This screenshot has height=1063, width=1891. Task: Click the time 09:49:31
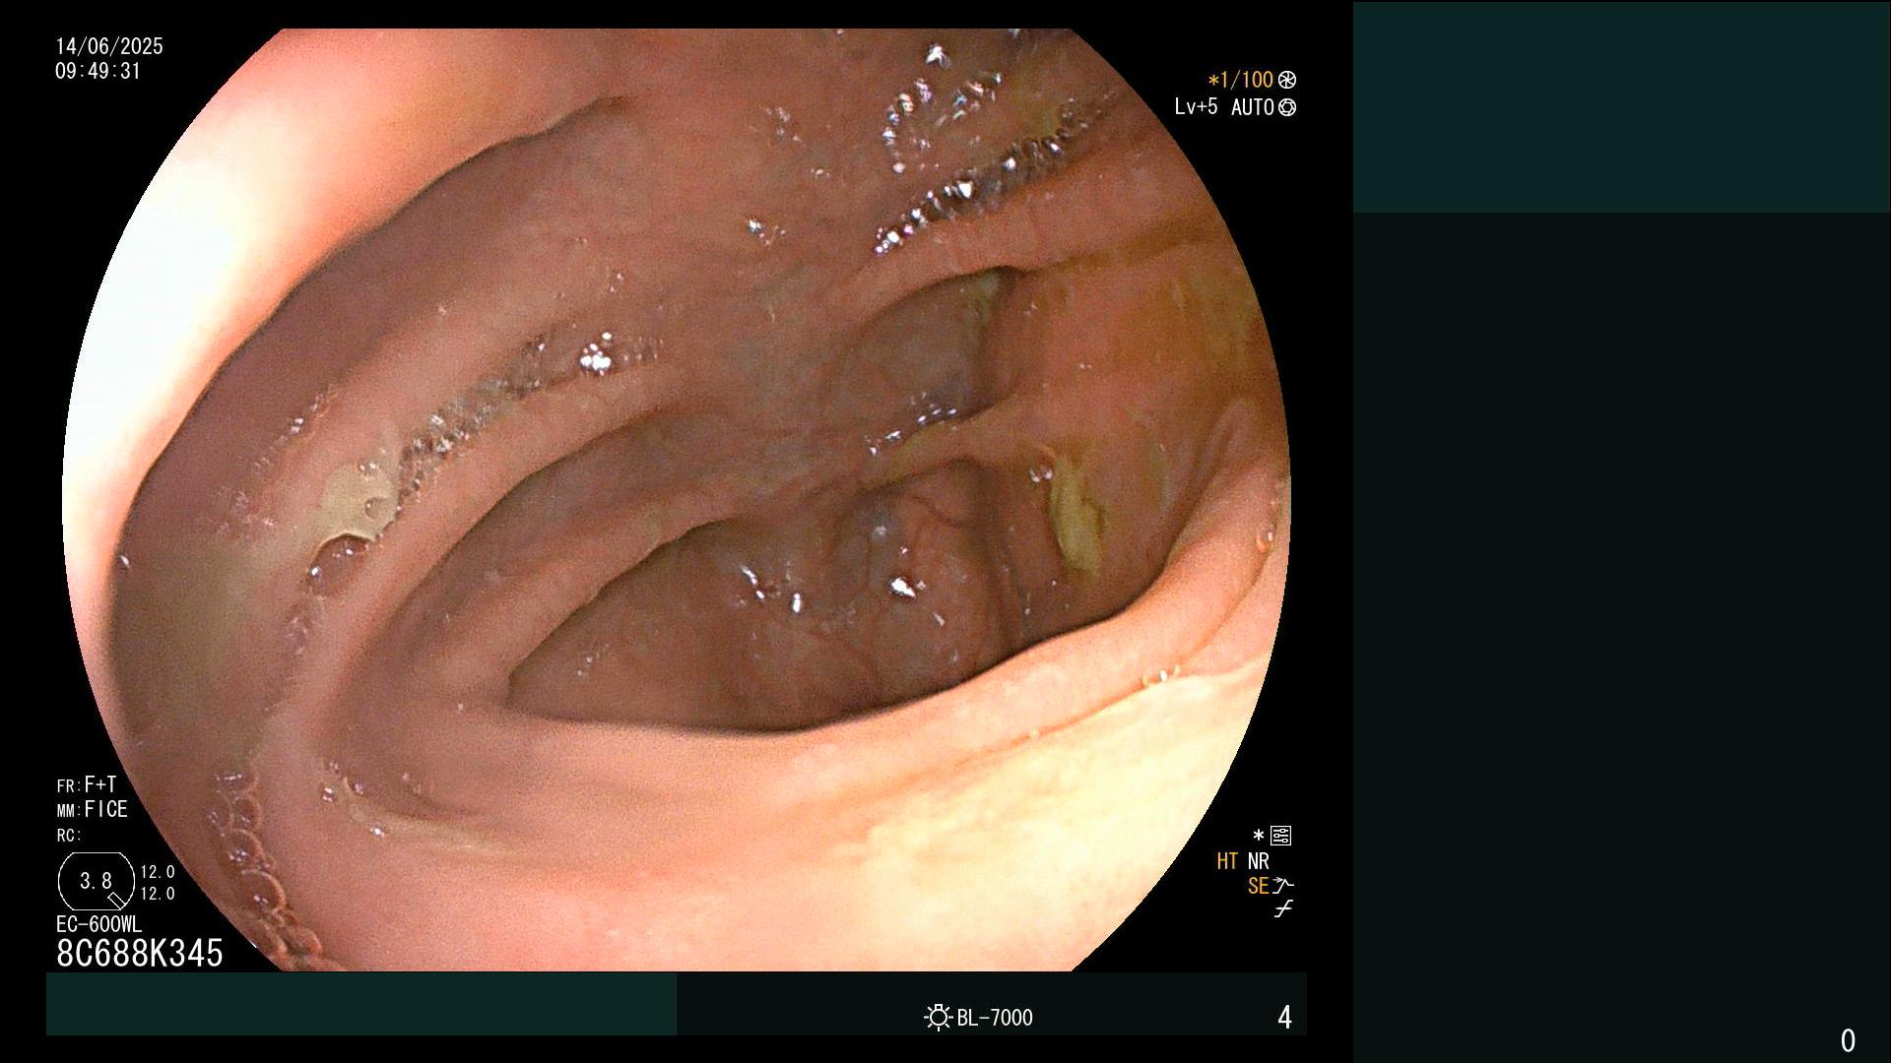(x=98, y=71)
